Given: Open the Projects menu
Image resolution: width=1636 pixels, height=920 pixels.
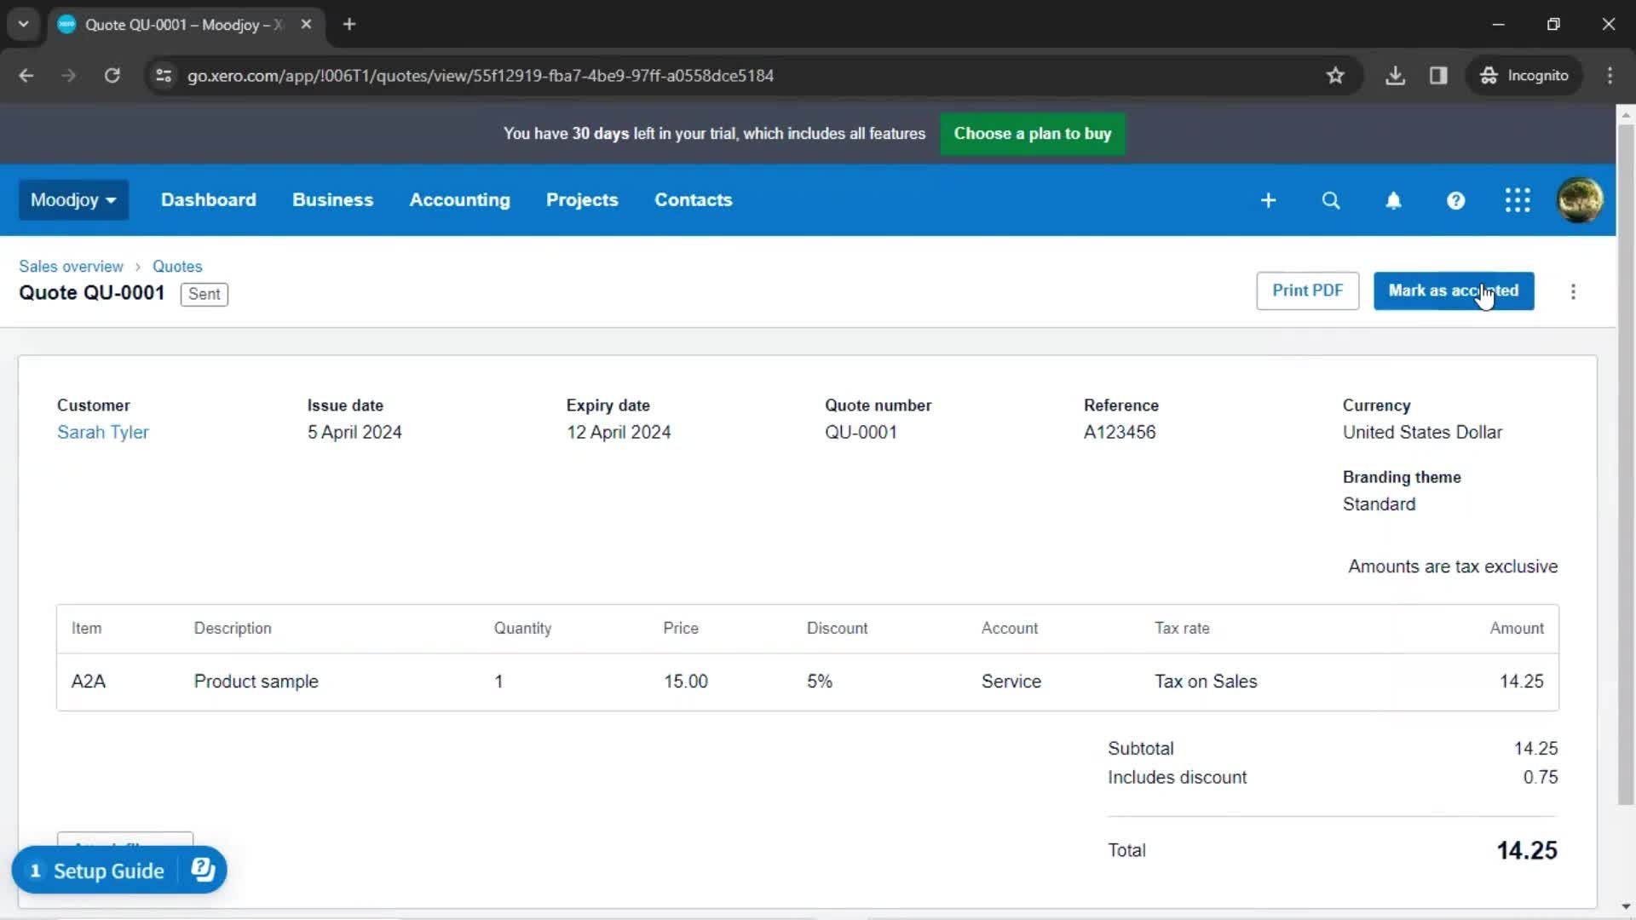Looking at the screenshot, I should coord(582,200).
